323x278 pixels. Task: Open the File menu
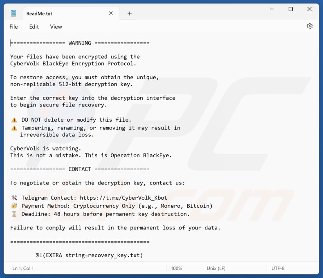coord(13,27)
